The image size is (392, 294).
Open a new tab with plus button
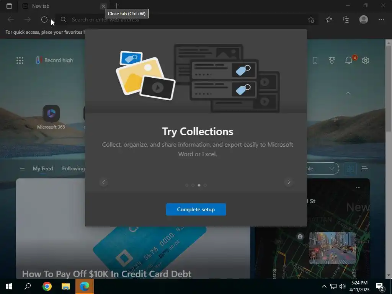pyautogui.click(x=116, y=6)
